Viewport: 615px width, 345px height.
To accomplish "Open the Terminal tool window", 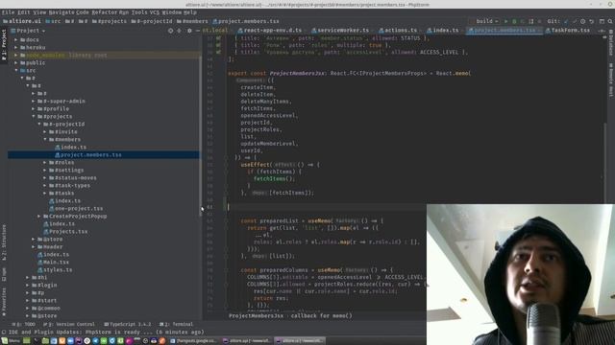I will [176, 324].
